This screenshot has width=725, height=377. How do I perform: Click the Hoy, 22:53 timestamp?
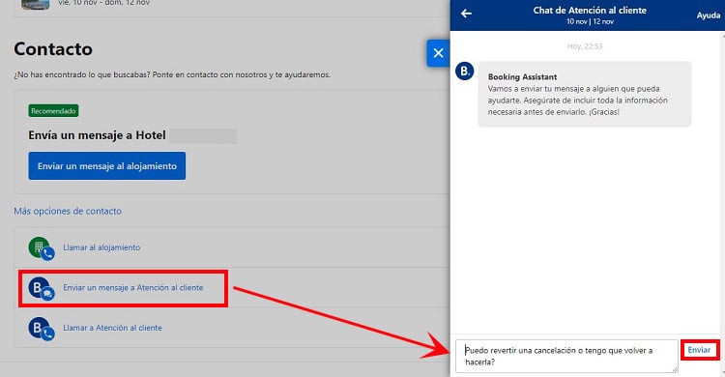tap(585, 46)
